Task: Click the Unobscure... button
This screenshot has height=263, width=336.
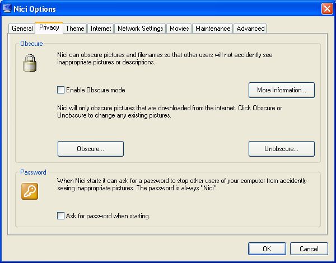Action: [282, 149]
